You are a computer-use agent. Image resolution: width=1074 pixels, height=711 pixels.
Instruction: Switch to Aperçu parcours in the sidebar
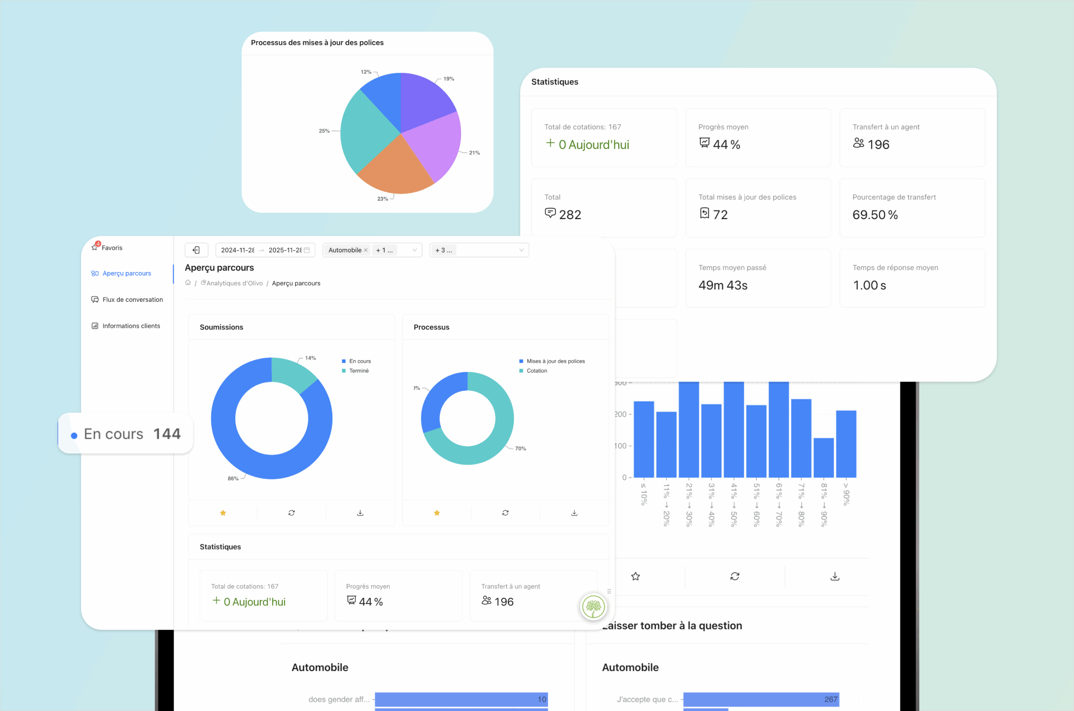(x=126, y=273)
